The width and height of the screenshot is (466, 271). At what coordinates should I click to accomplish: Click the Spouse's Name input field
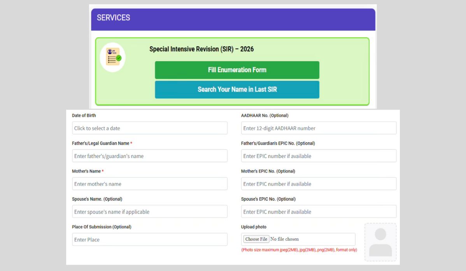point(150,212)
